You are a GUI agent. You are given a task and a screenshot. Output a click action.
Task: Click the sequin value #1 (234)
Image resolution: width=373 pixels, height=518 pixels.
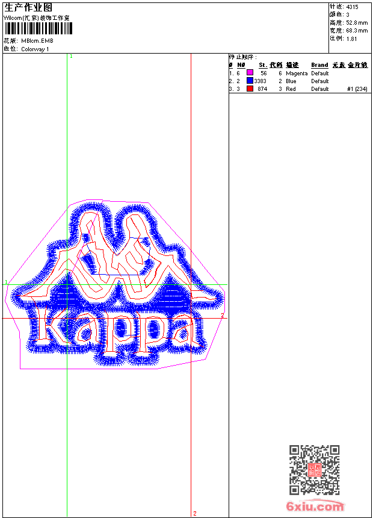pyautogui.click(x=357, y=89)
